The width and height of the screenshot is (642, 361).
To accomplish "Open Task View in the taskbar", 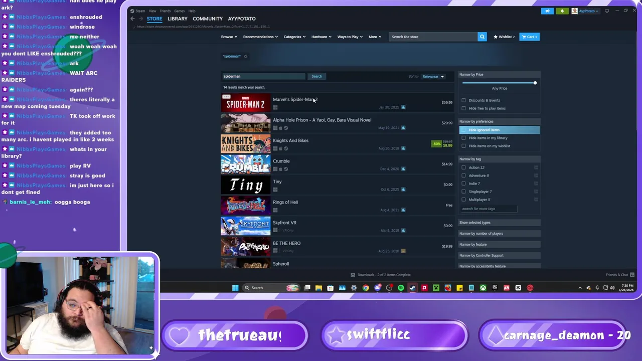I will (307, 288).
